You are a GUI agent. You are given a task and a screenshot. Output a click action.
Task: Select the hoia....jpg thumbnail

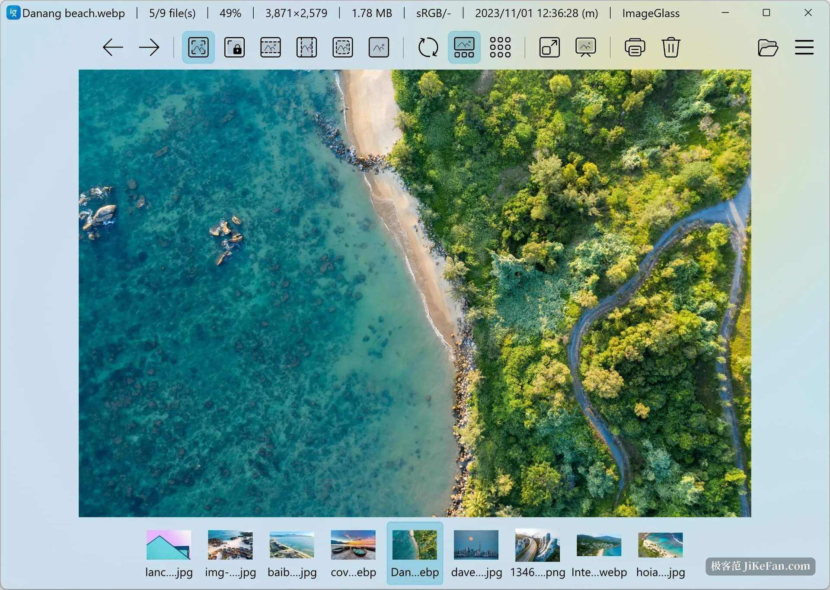(x=660, y=553)
